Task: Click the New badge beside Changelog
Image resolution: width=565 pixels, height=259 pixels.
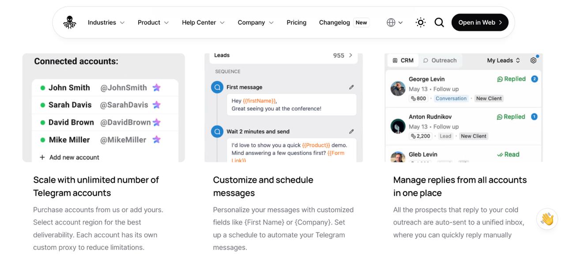Action: click(x=361, y=23)
